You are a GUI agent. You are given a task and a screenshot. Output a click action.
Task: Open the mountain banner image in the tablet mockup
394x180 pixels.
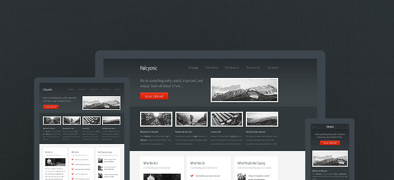(x=102, y=103)
